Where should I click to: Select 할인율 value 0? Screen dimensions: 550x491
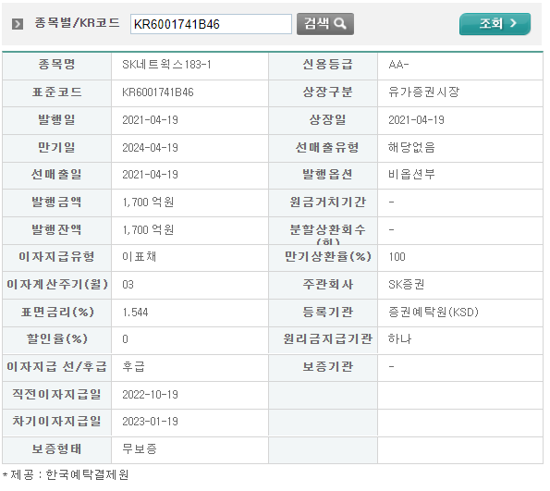(125, 339)
